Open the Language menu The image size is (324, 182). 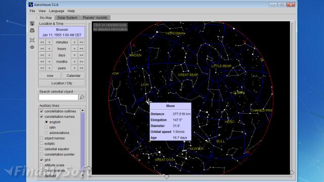click(56, 11)
